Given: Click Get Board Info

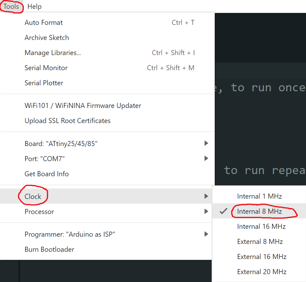Looking at the screenshot, I should [47, 174].
